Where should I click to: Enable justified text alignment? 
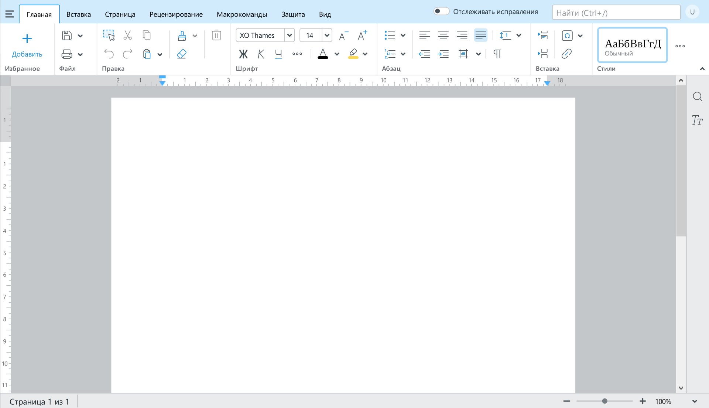tap(480, 35)
